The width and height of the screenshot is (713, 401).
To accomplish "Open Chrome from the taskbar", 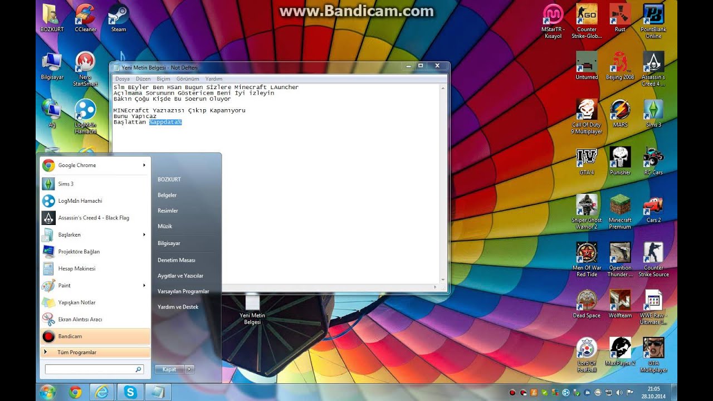I will pos(75,392).
